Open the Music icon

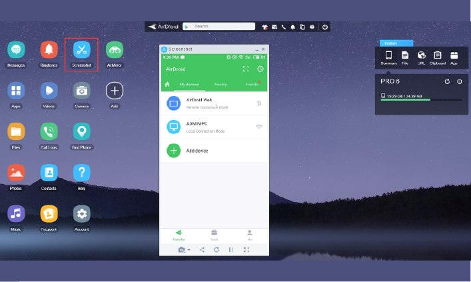(16, 213)
